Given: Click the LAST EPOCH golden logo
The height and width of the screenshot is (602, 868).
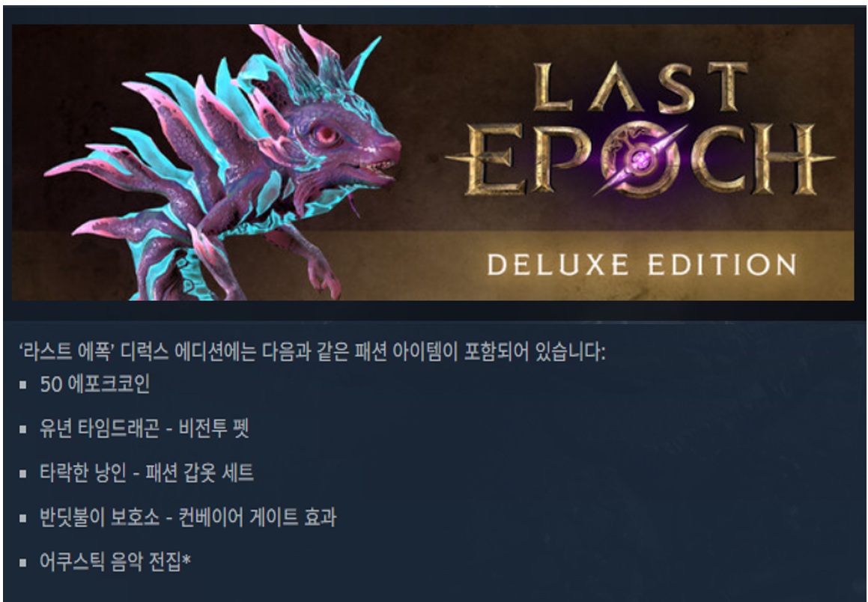Looking at the screenshot, I should (x=640, y=129).
